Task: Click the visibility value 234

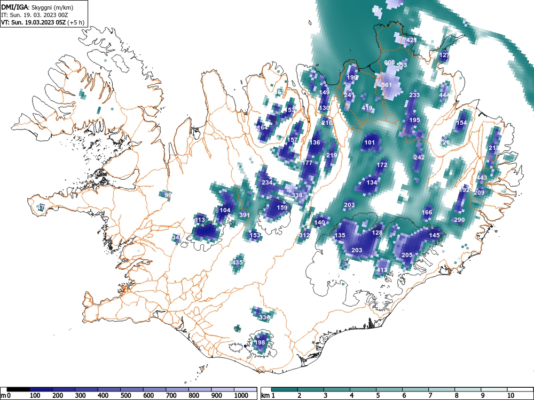Action: [x=267, y=182]
